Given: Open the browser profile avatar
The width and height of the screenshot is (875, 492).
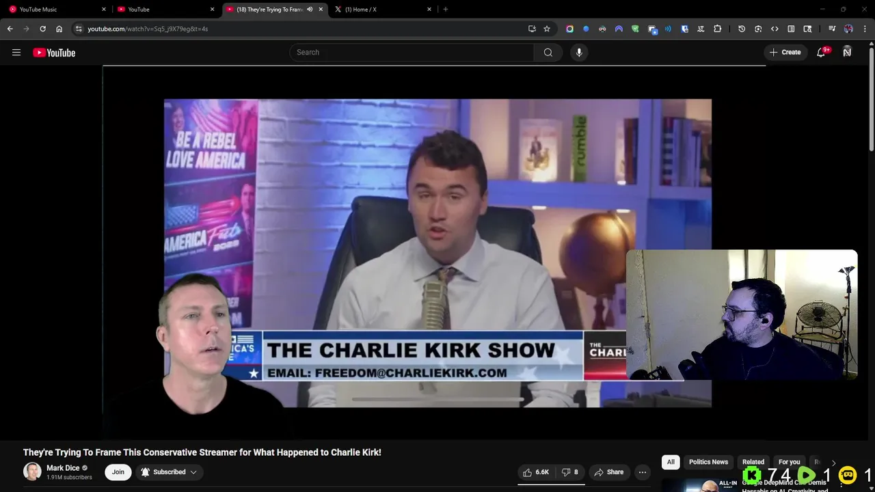Looking at the screenshot, I should (x=848, y=29).
